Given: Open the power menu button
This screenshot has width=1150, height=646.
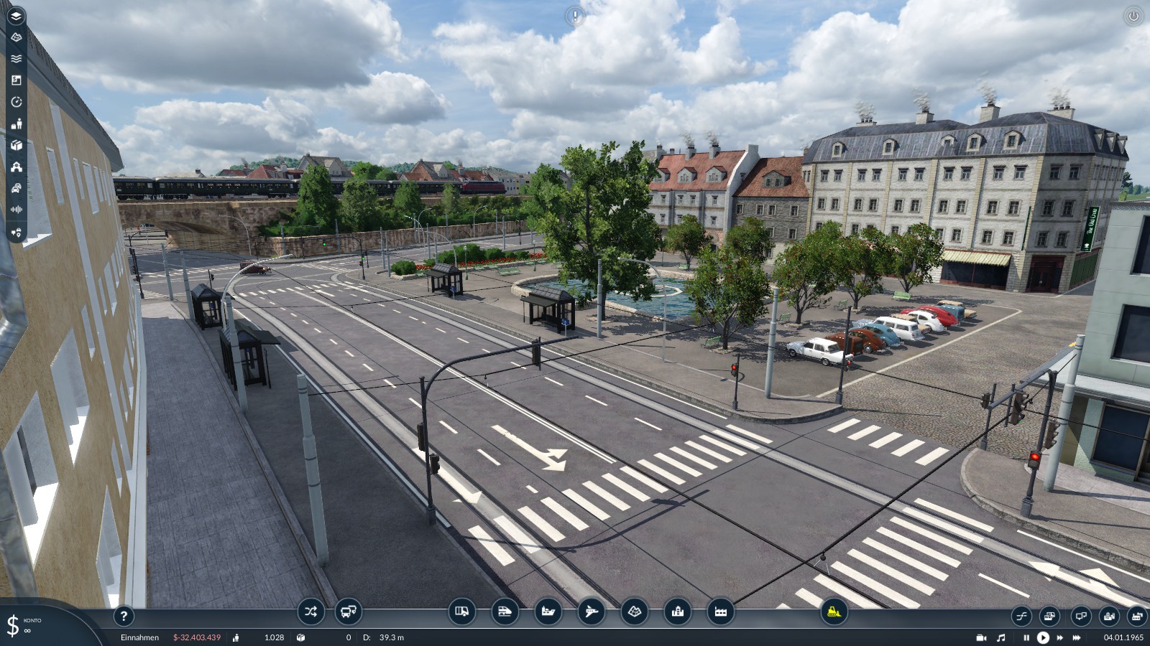Looking at the screenshot, I should click(x=1133, y=16).
